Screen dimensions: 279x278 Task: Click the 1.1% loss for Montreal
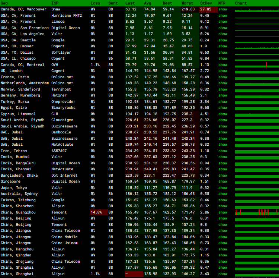tap(95, 65)
